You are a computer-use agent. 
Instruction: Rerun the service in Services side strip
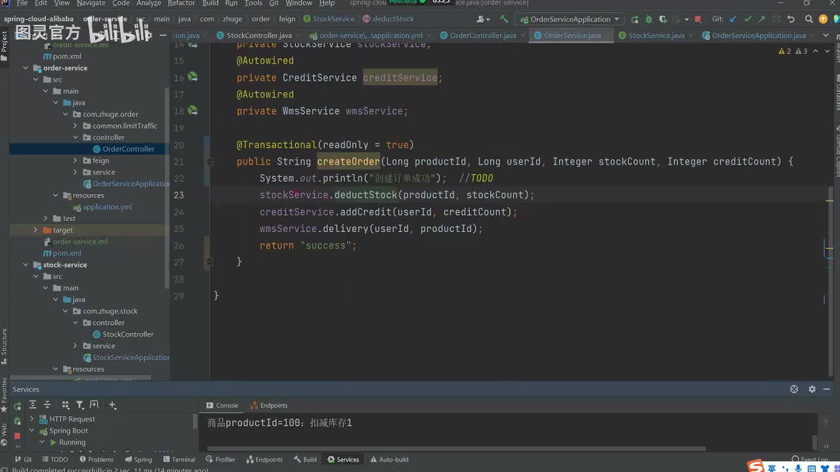click(17, 406)
